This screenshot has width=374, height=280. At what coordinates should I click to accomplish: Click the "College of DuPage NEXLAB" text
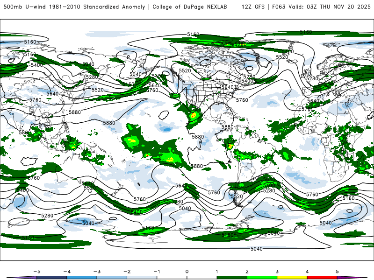tap(190, 7)
